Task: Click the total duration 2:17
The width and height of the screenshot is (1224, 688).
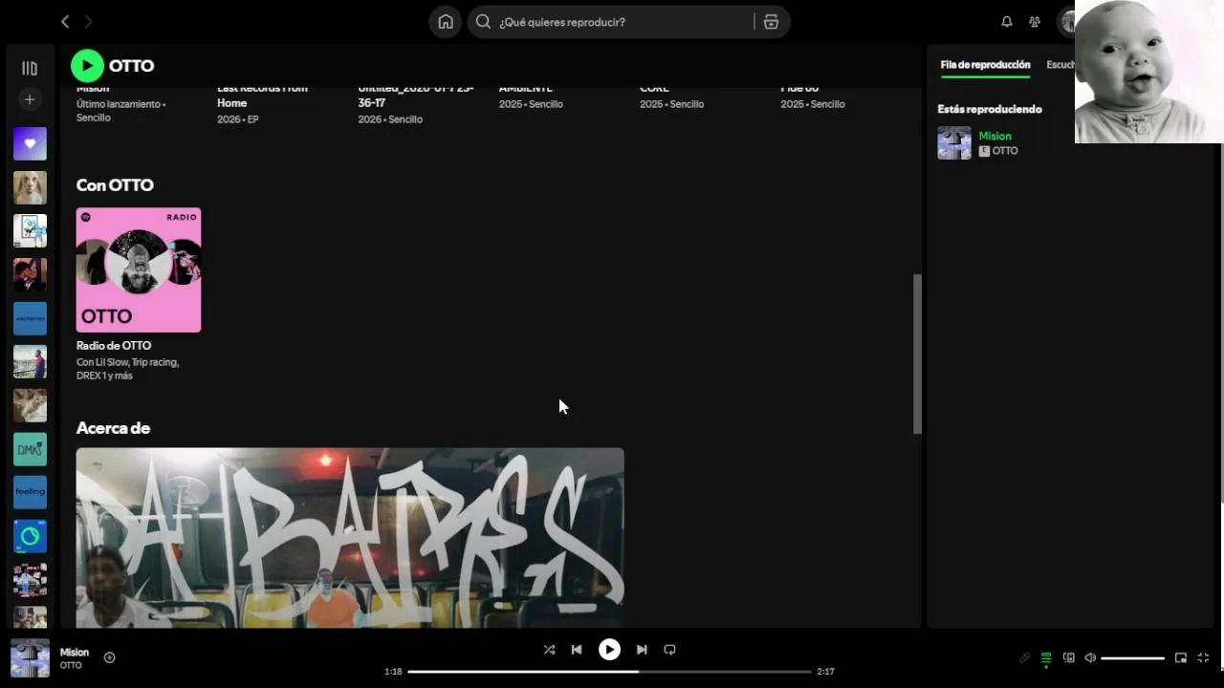Action: [x=825, y=672]
